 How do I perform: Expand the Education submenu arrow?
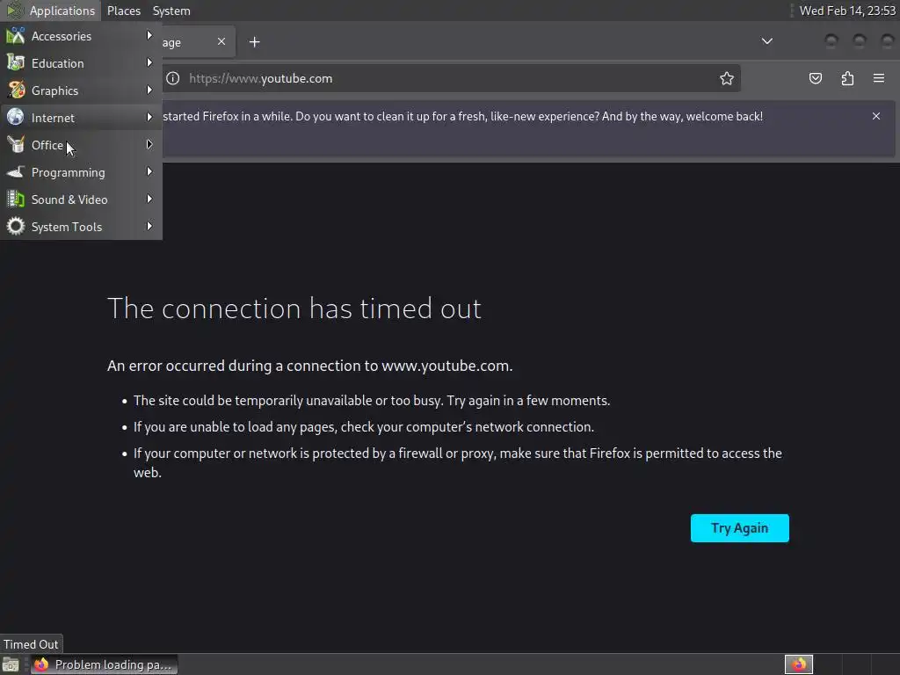coord(149,62)
